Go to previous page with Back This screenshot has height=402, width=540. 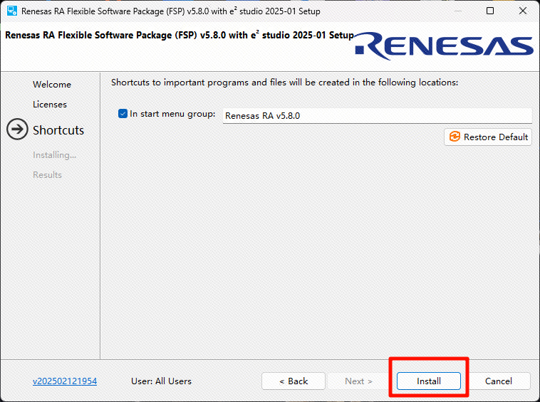(294, 381)
